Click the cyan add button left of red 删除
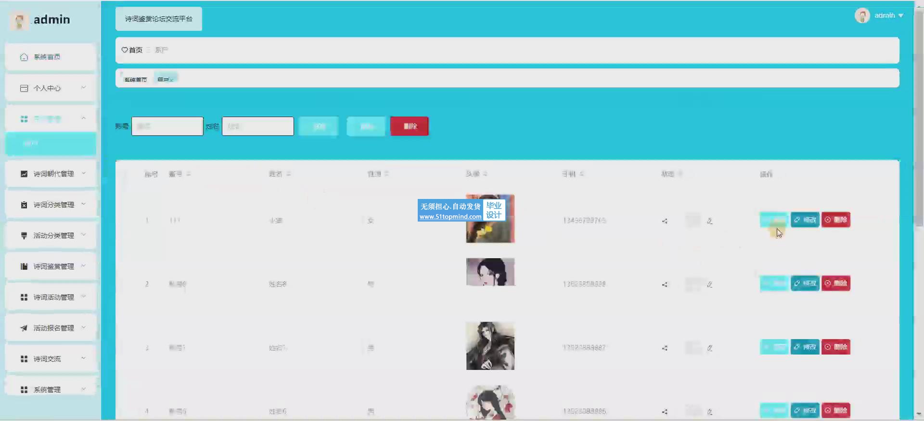Viewport: 924px width, 421px height. point(366,126)
